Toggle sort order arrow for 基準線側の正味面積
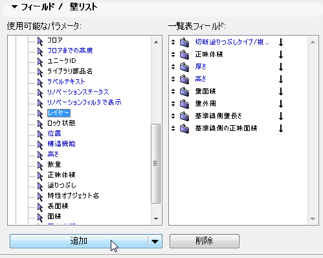 pos(281,128)
